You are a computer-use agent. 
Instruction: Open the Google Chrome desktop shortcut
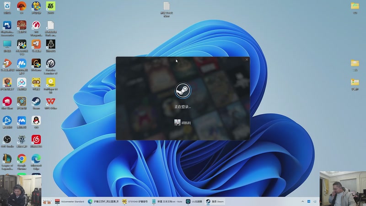22,159
